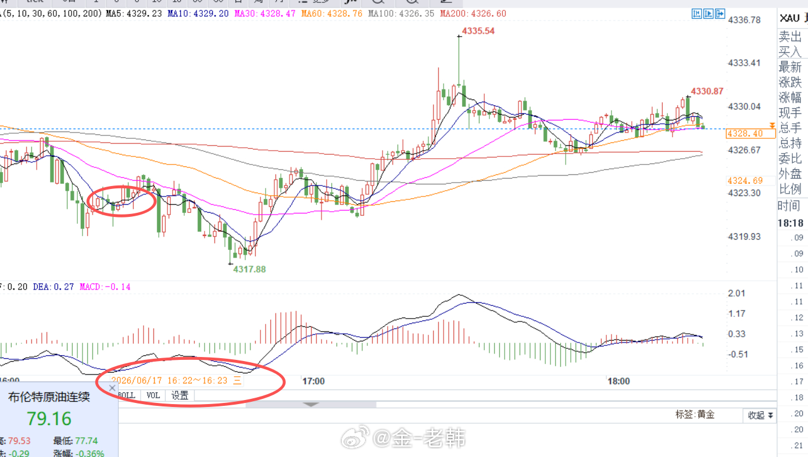
Task: Click the 最新 latest price label
Action: (x=790, y=67)
